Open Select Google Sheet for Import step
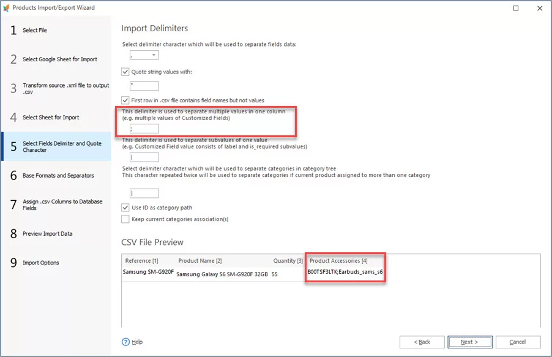The width and height of the screenshot is (552, 357). 59,59
